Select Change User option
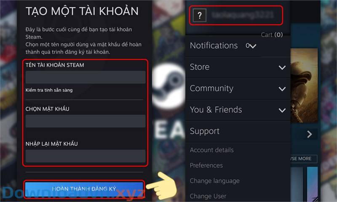The image size is (337, 202). point(208,196)
